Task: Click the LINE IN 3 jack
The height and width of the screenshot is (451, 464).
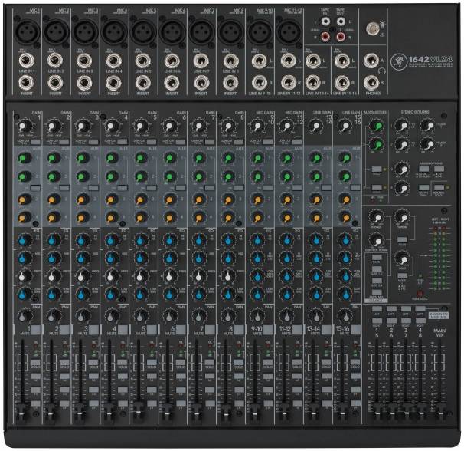Action: (x=84, y=61)
